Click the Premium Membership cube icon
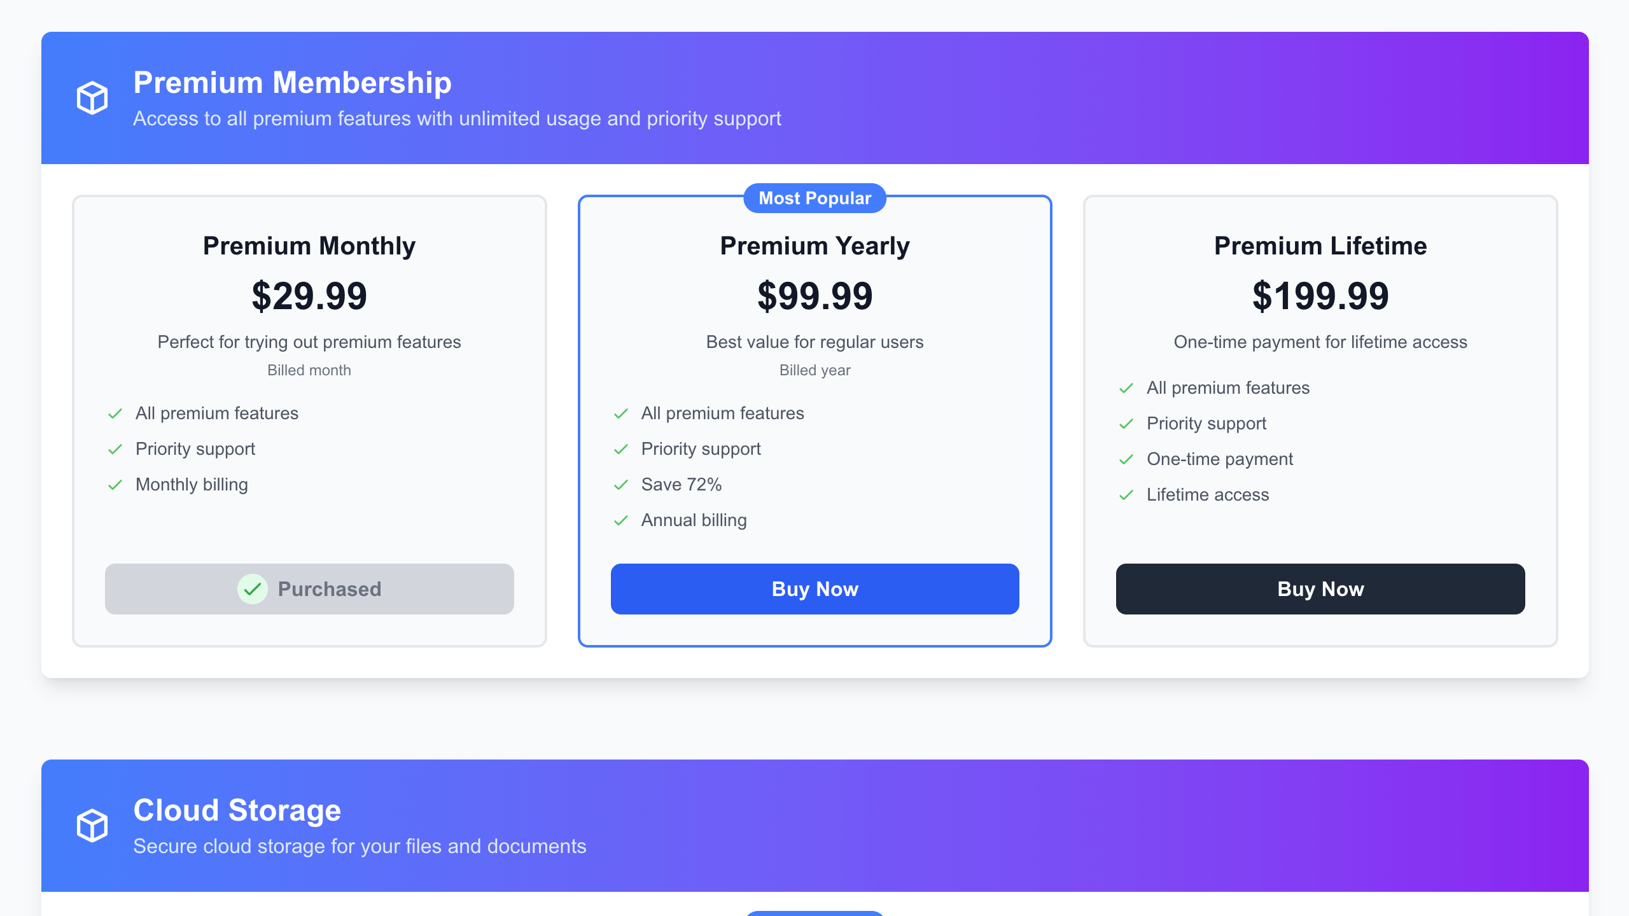1629x916 pixels. [92, 98]
